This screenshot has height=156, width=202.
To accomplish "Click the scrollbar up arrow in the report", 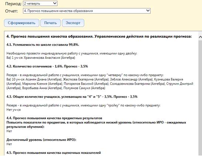I will (x=200, y=37).
